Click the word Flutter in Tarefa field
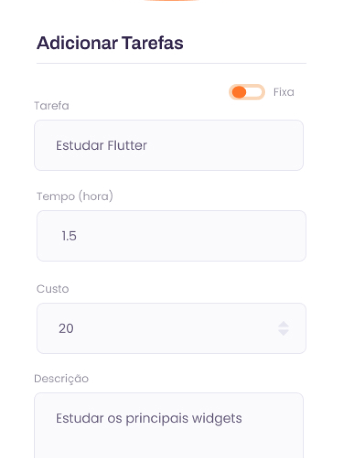The width and height of the screenshot is (343, 458). click(127, 146)
